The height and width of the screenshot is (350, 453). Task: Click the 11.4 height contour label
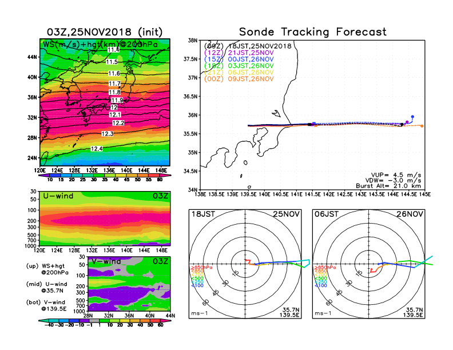click(113, 50)
